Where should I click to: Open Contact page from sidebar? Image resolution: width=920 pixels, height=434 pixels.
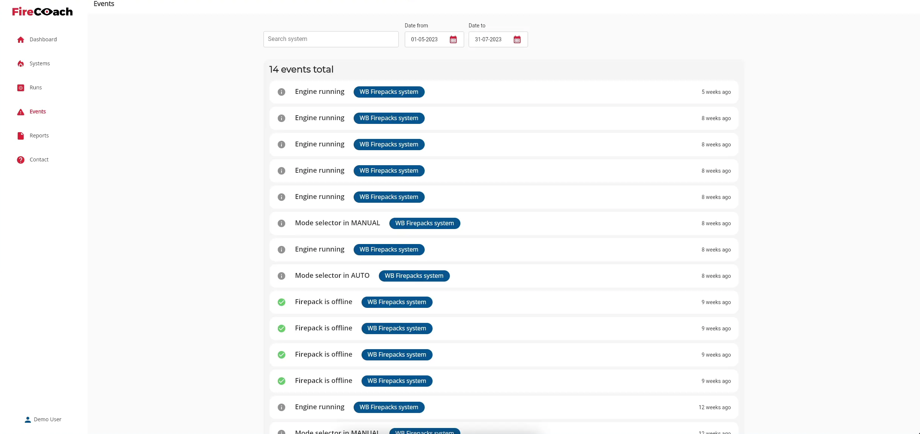39,160
